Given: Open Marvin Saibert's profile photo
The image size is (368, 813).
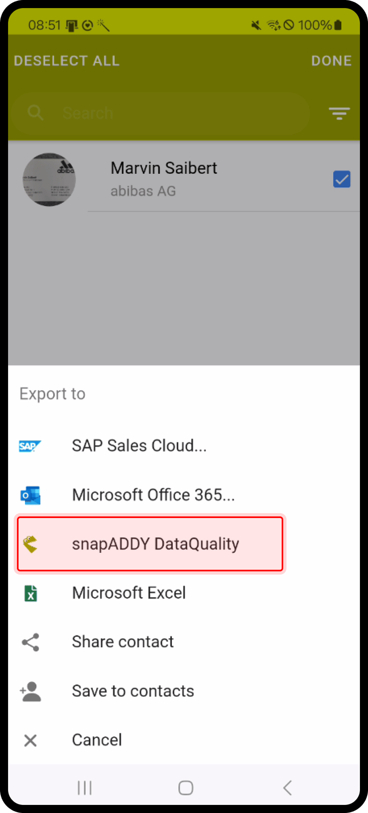Looking at the screenshot, I should tap(49, 179).
